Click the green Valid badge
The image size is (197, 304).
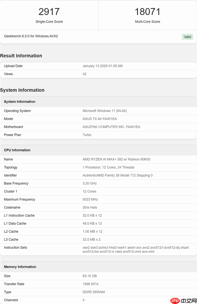pos(187,37)
